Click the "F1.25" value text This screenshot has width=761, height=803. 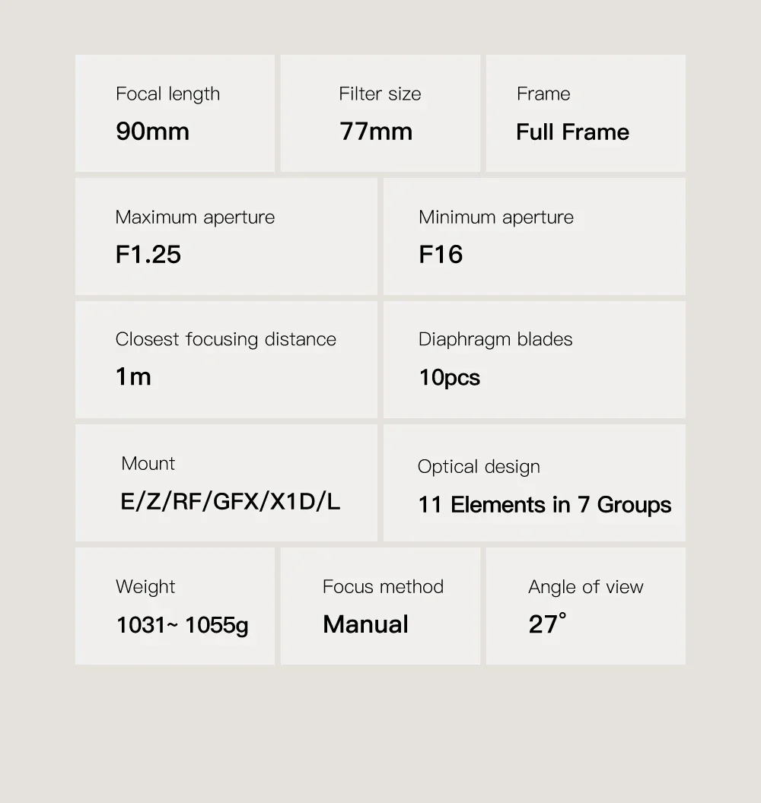[x=148, y=255]
